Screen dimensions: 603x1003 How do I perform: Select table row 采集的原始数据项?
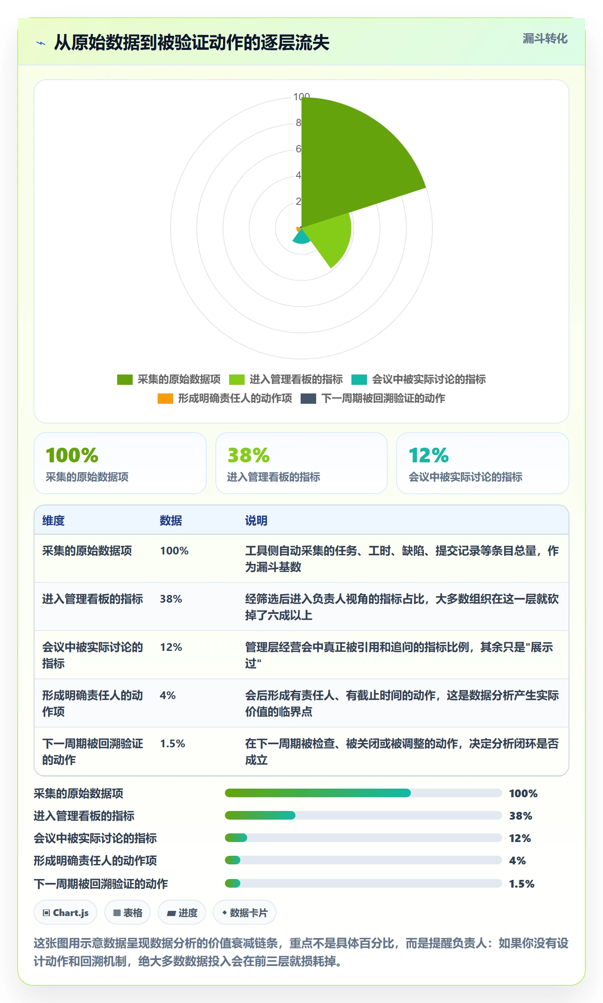[x=301, y=559]
